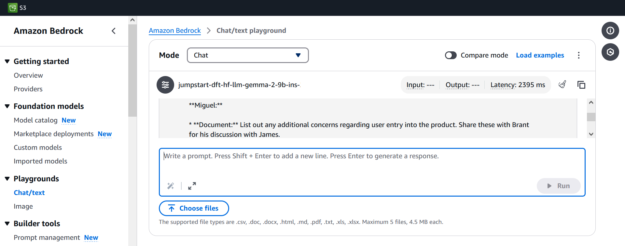Toggle Compare mode switch
Image resolution: width=625 pixels, height=246 pixels.
451,55
